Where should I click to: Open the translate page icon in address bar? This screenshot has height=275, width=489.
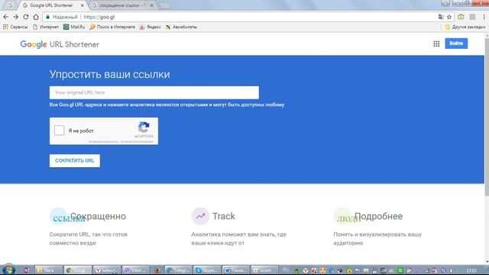point(441,17)
